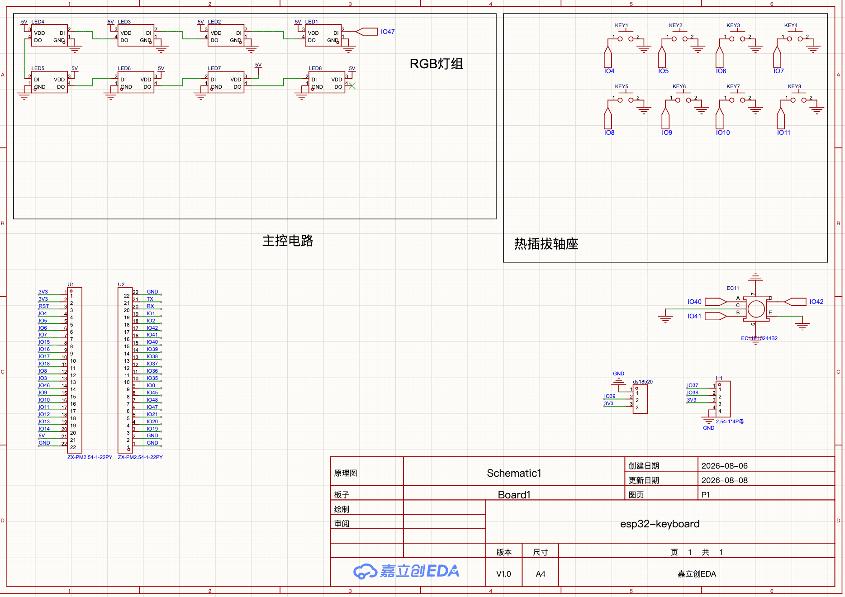Click the IO5 net port below KEY2
Screen dimensions: 845x597
coord(662,57)
